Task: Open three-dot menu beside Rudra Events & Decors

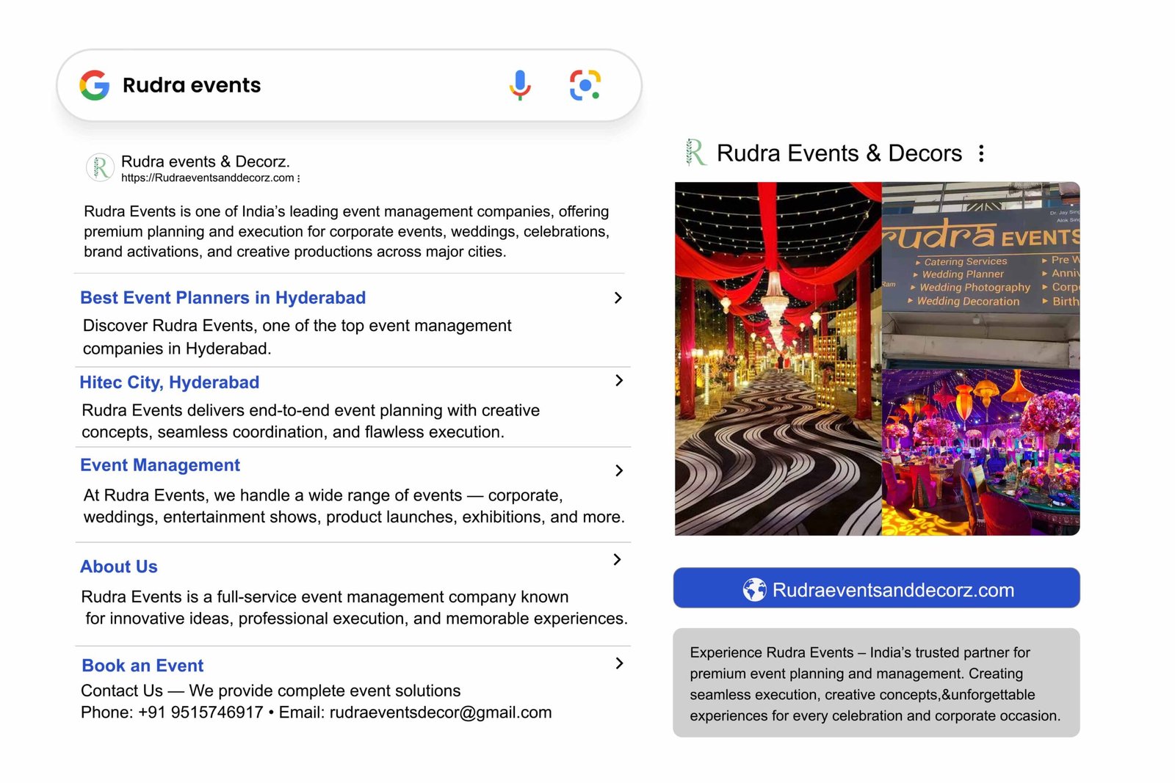Action: point(981,153)
